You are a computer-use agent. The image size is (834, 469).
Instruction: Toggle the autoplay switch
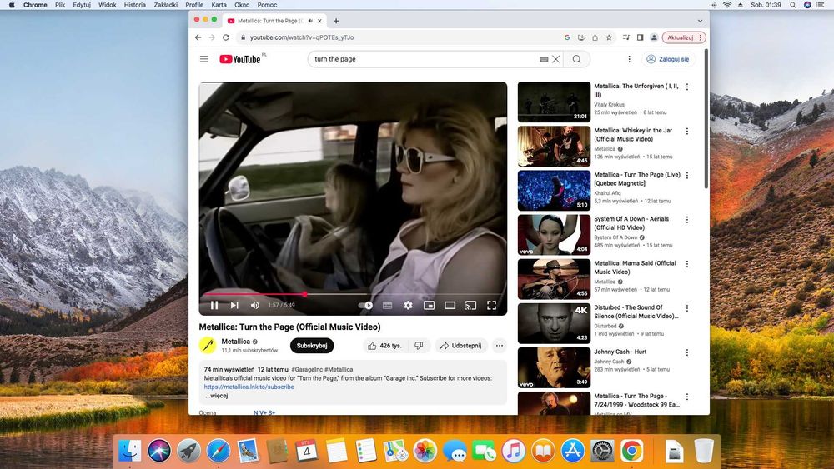[365, 306]
